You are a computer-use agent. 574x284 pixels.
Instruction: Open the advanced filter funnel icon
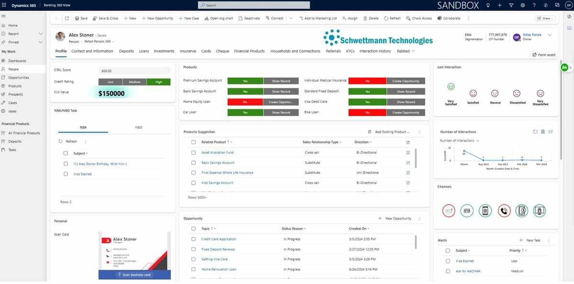tap(511, 5)
